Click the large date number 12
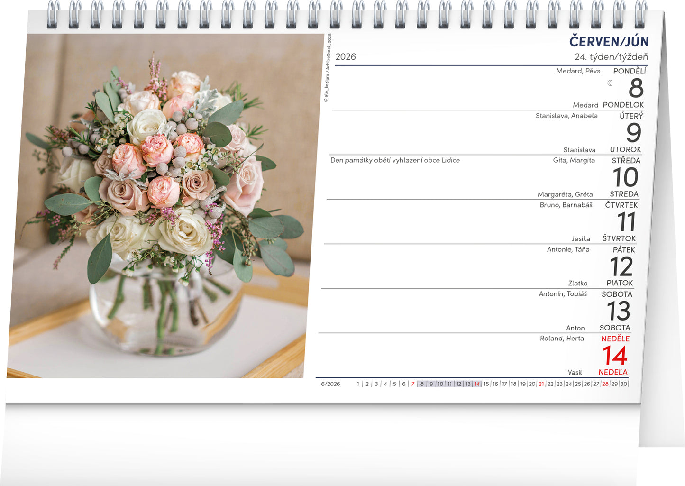 pyautogui.click(x=621, y=266)
